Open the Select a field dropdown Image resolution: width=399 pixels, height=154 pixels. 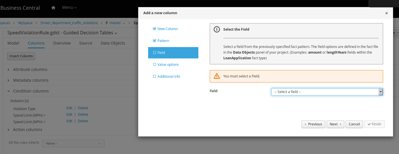coord(327,92)
